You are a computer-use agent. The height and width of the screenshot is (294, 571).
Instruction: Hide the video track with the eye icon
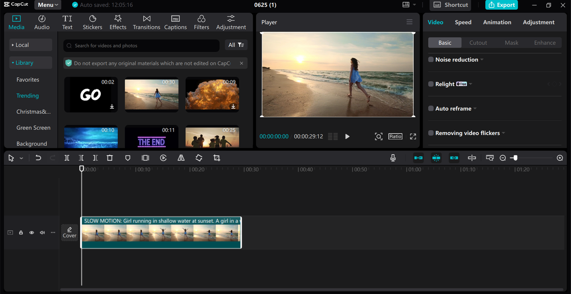tap(31, 232)
